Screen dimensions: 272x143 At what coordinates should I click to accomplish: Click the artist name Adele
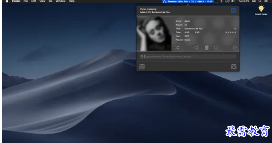187,21
